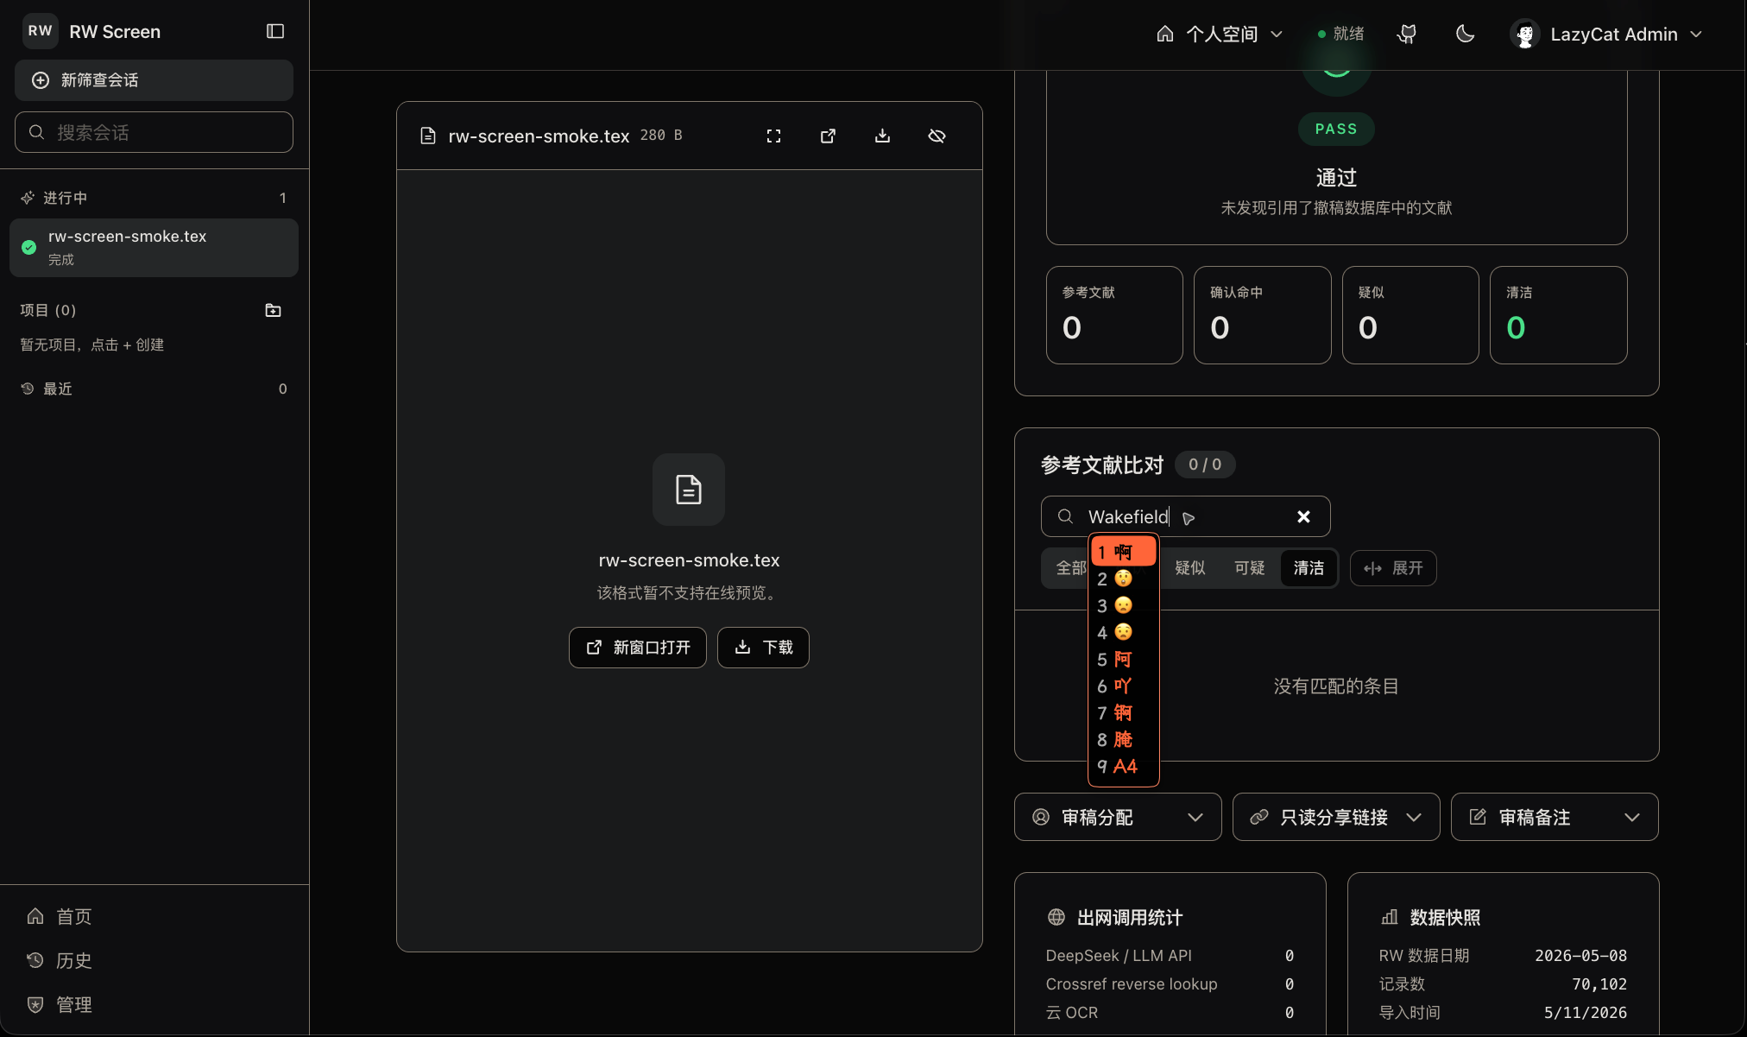Click the 下载 download button
The width and height of the screenshot is (1747, 1037).
(763, 647)
